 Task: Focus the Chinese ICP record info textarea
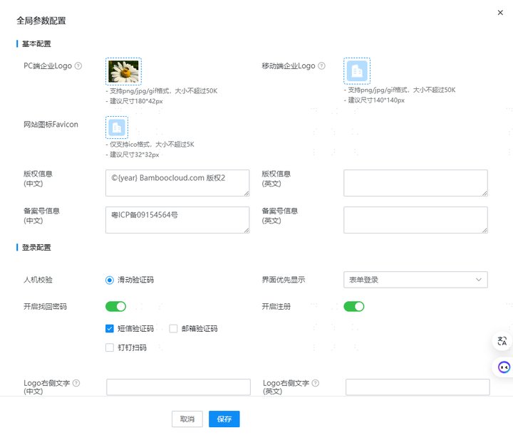(177, 220)
